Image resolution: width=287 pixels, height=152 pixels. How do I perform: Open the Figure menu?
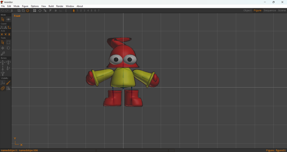click(x=25, y=6)
